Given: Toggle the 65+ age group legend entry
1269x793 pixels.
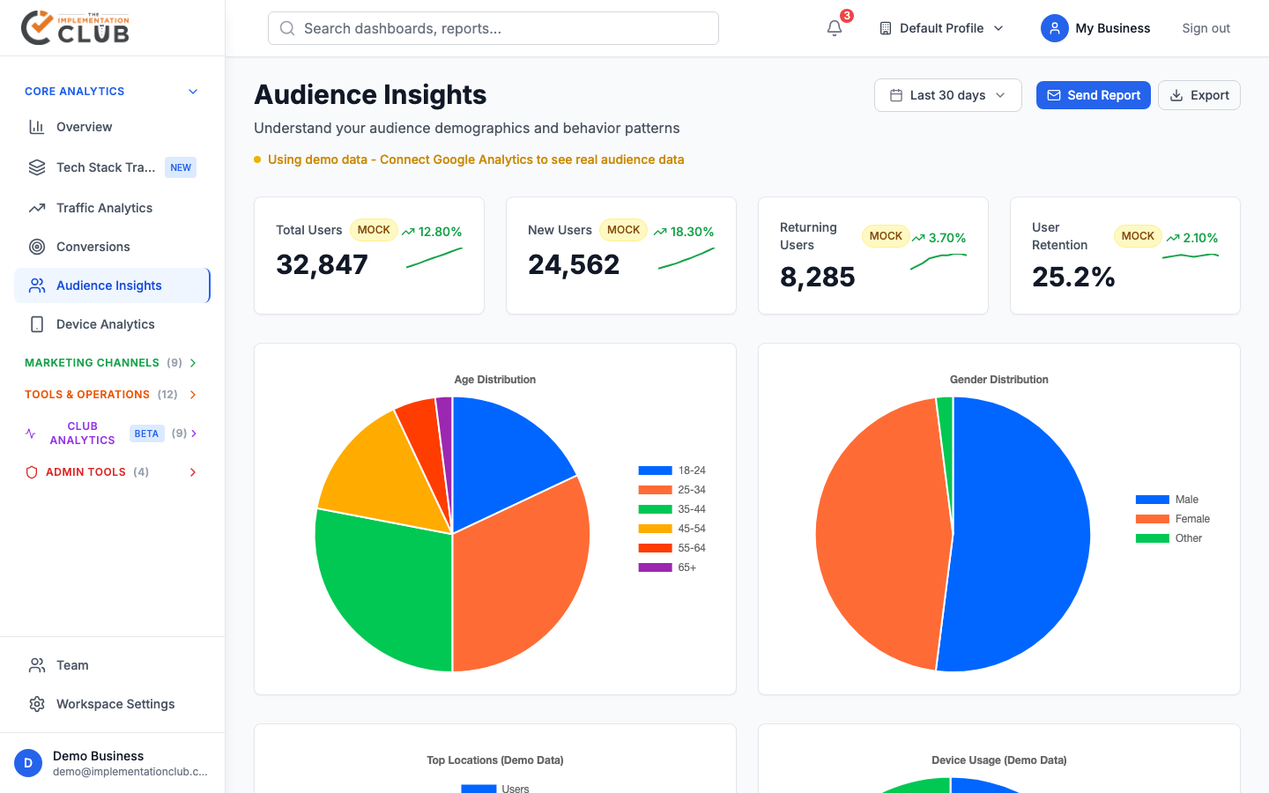Looking at the screenshot, I should [x=668, y=567].
